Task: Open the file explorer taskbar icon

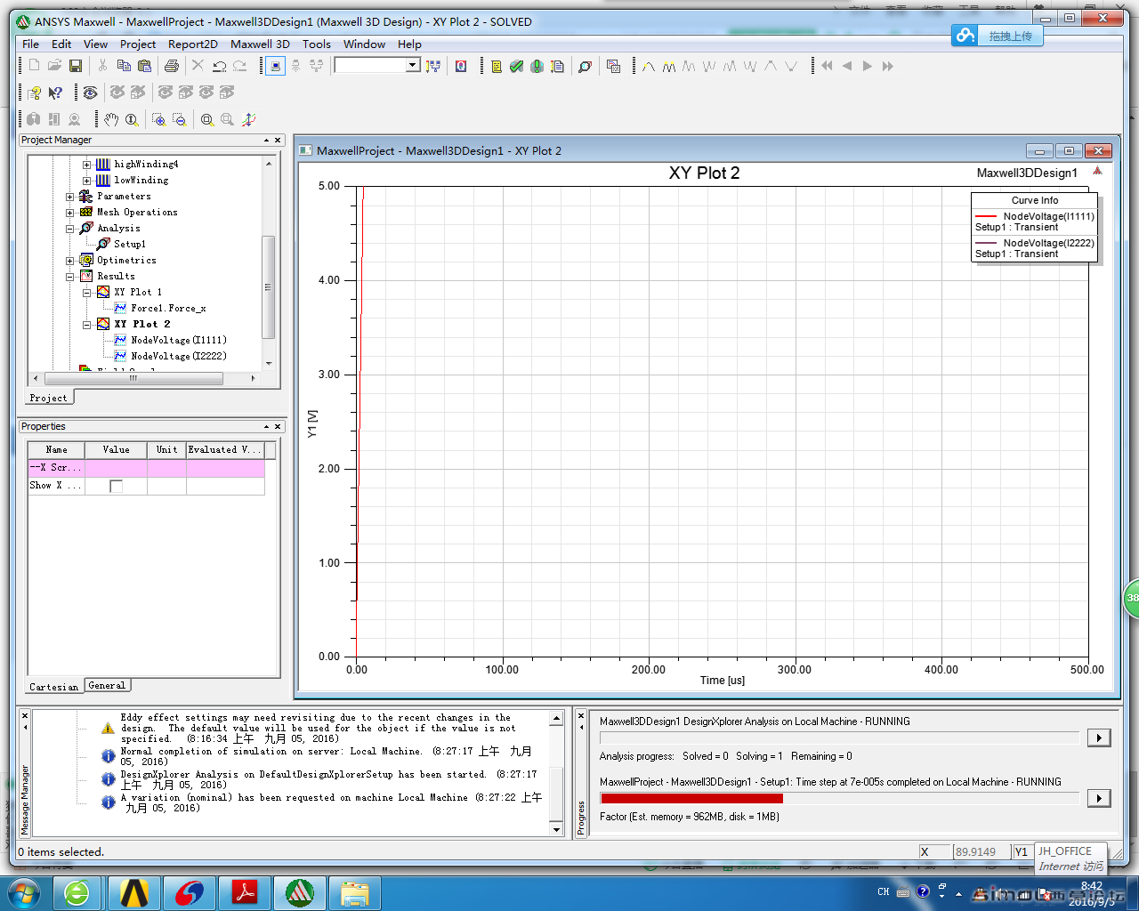Action: (x=355, y=892)
